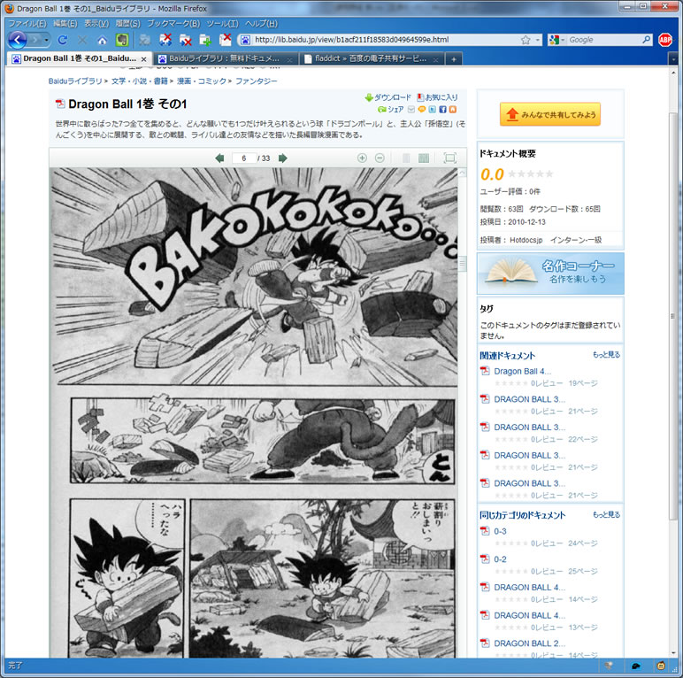
Task: Click the status bar black bird icon
Action: click(636, 666)
